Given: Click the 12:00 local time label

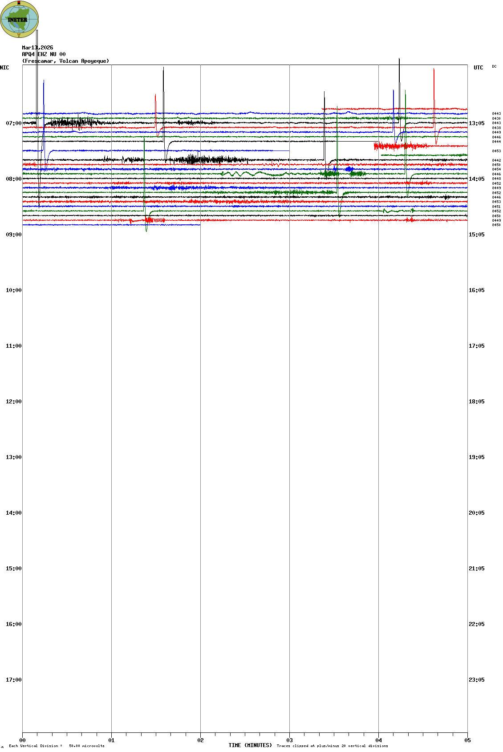Looking at the screenshot, I should pyautogui.click(x=13, y=402).
